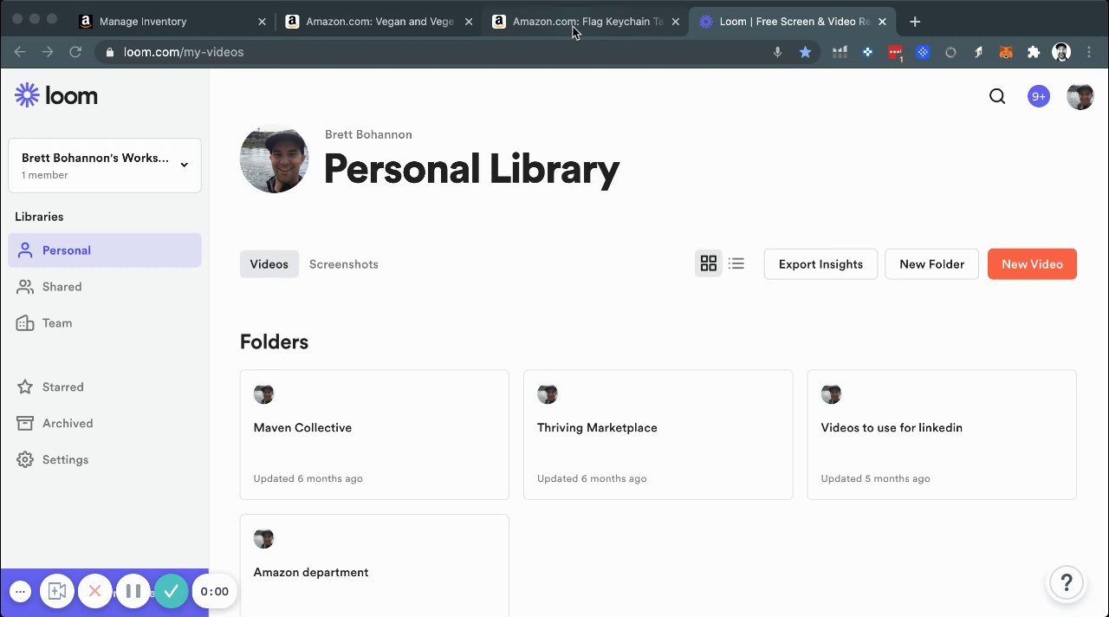Viewport: 1109px width, 617px height.
Task: Open the search magnifier icon
Action: 997,96
